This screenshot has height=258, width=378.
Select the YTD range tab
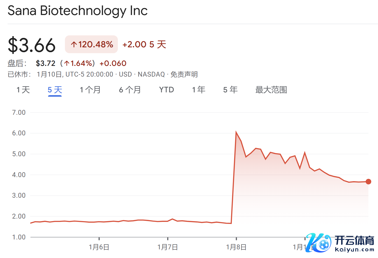tap(166, 90)
